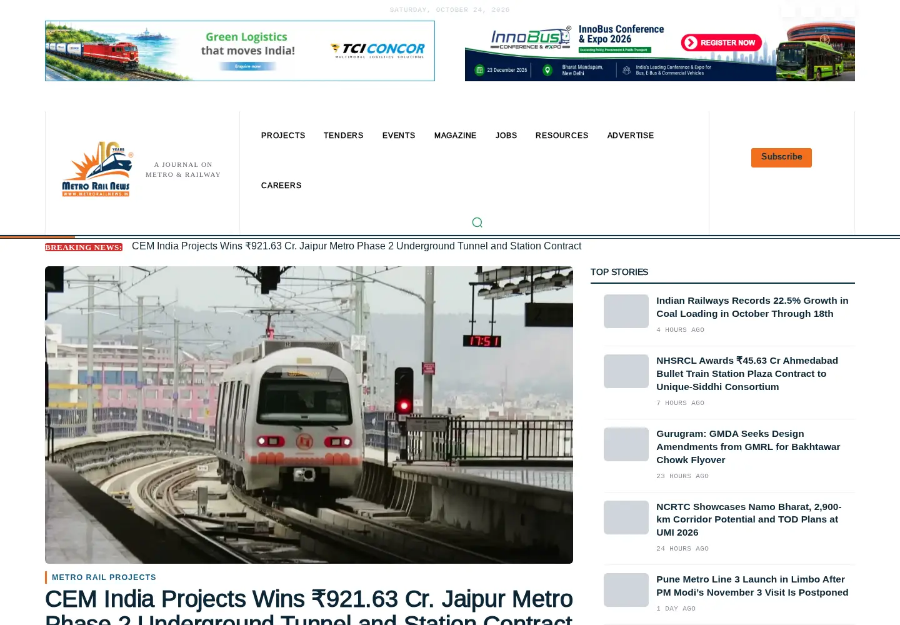
Task: Open the Metro Rail Projects category label
Action: coord(104,577)
